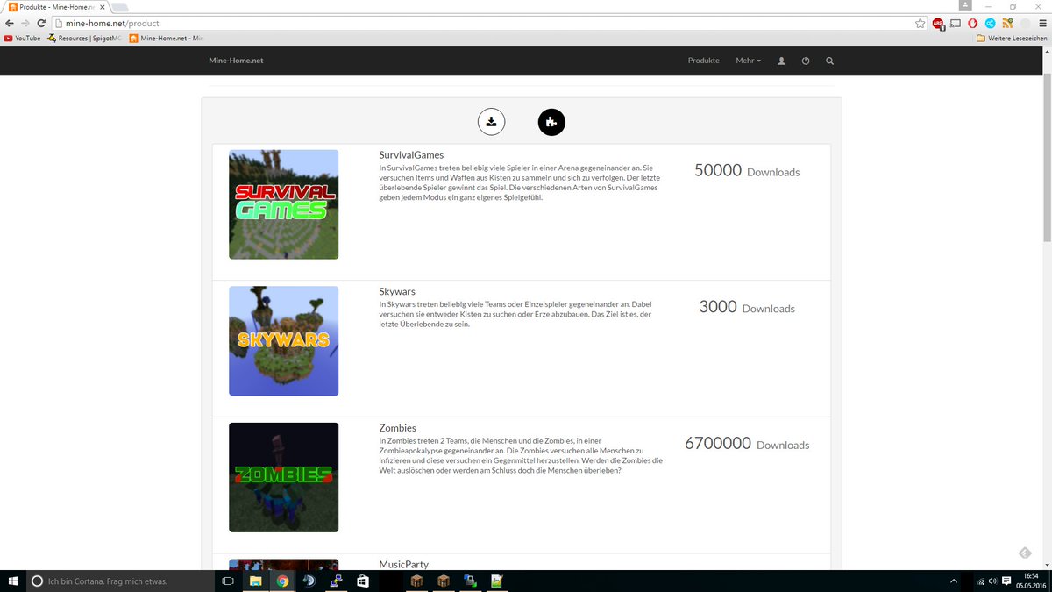Open File Explorer from the taskbar
Image resolution: width=1052 pixels, height=592 pixels.
(255, 581)
